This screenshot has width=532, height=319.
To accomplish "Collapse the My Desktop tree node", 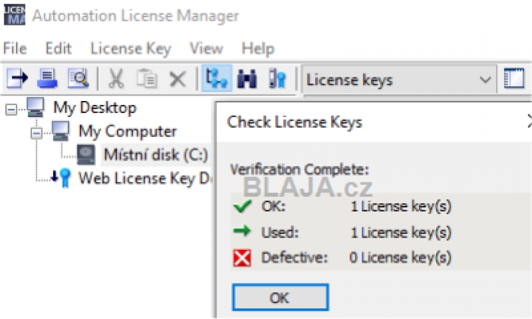I will coord(11,109).
